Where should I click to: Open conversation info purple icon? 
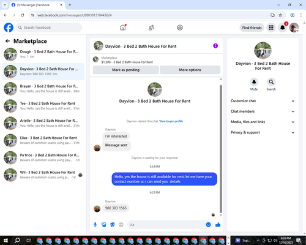[215, 46]
